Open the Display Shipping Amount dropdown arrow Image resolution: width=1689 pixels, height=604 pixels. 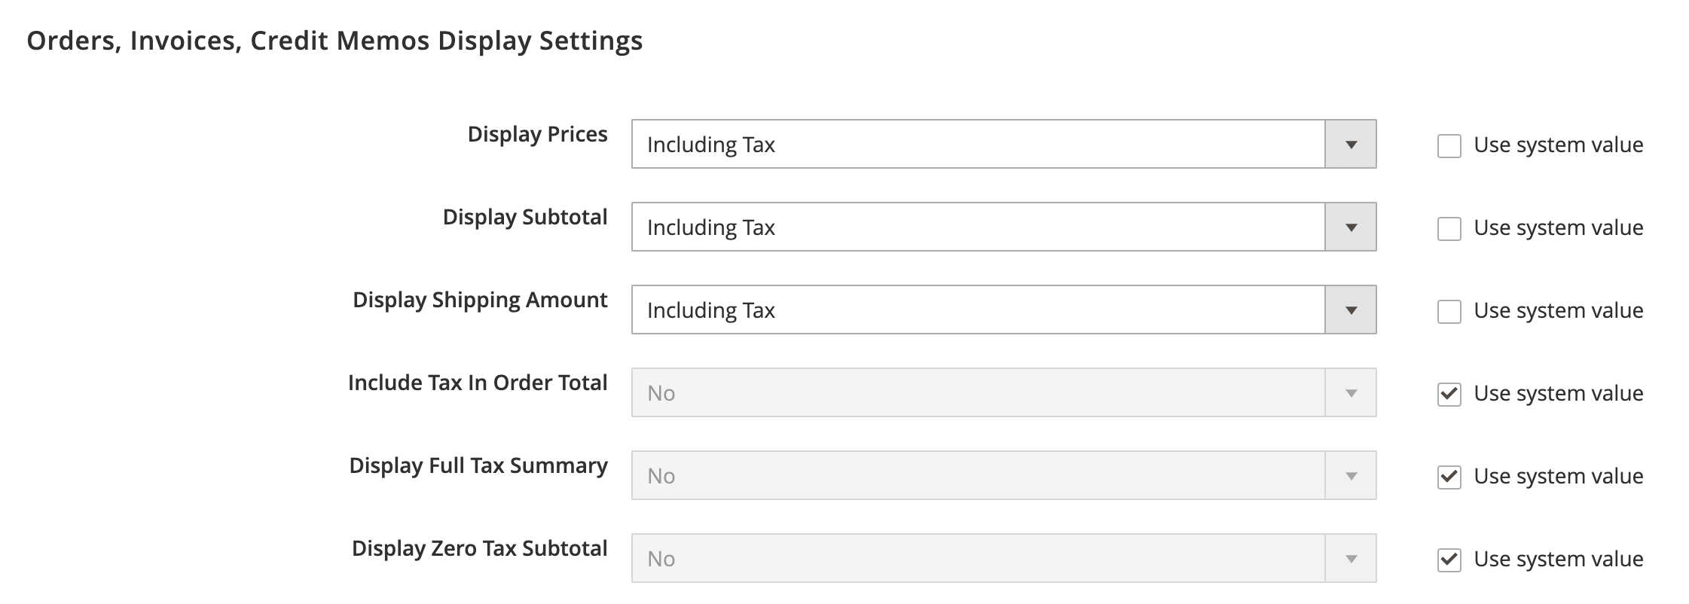[1351, 310]
